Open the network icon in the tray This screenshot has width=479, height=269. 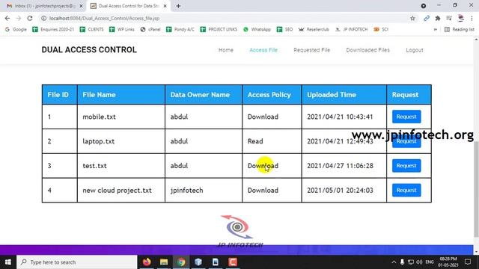(x=411, y=262)
